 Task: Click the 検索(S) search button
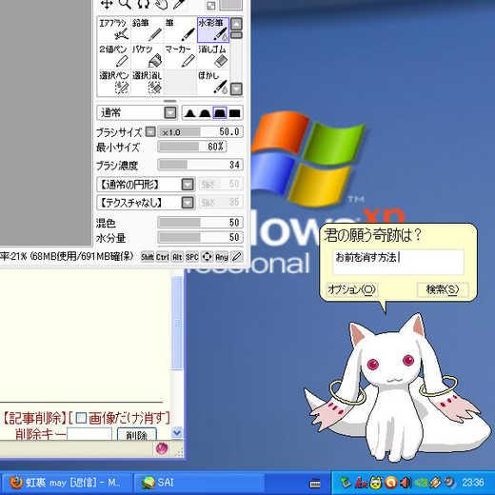(443, 289)
